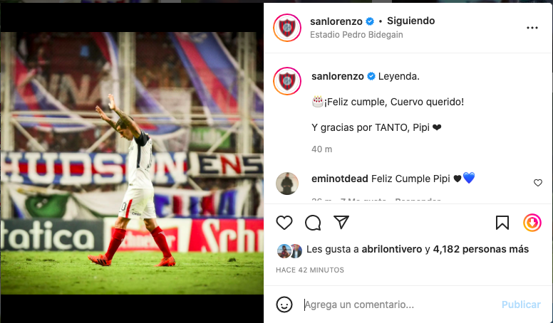
Task: Click the orange download arrow icon
Action: click(532, 223)
